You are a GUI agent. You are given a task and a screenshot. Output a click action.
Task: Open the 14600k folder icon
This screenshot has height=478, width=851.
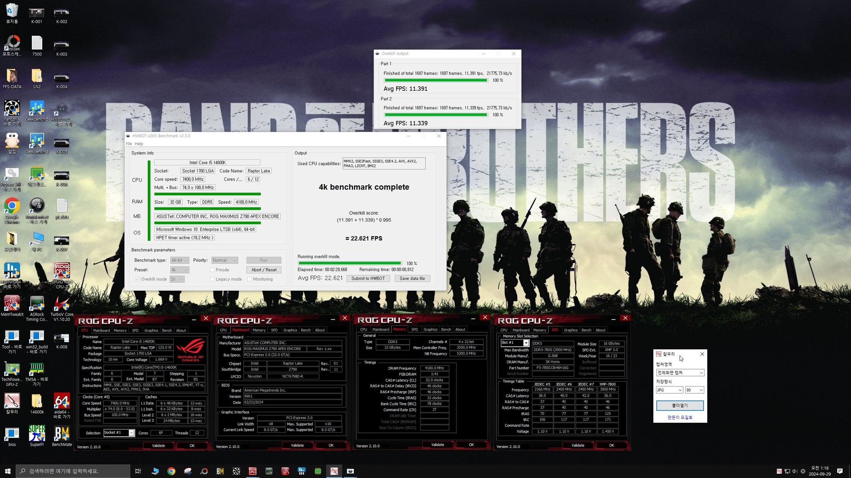tap(37, 404)
